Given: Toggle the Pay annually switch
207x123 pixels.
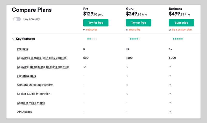Looking at the screenshot, I should pos(17,19).
